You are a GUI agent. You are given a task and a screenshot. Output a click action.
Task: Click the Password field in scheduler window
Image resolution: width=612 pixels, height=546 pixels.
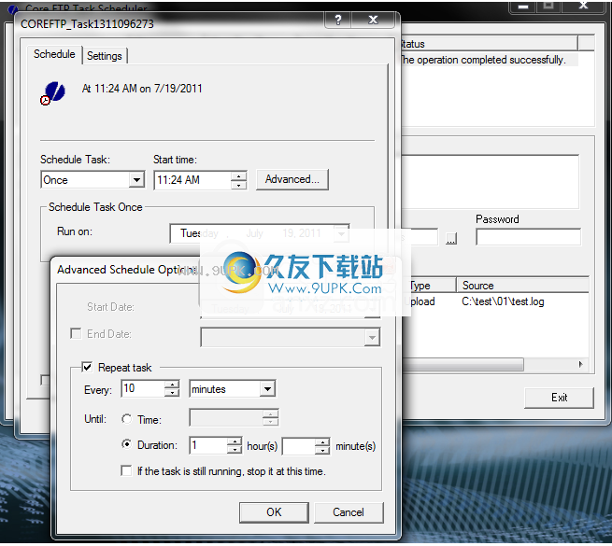529,237
